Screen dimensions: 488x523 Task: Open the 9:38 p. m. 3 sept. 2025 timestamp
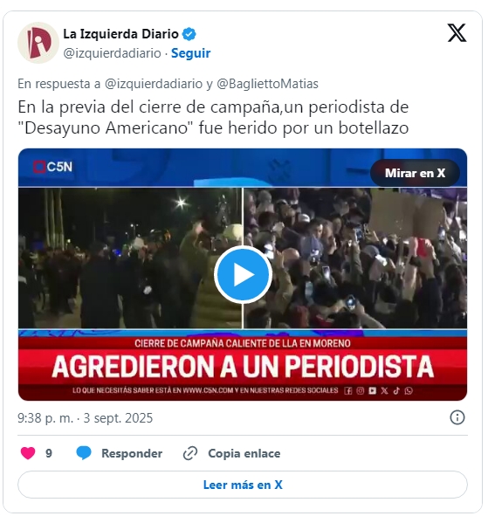coord(85,418)
